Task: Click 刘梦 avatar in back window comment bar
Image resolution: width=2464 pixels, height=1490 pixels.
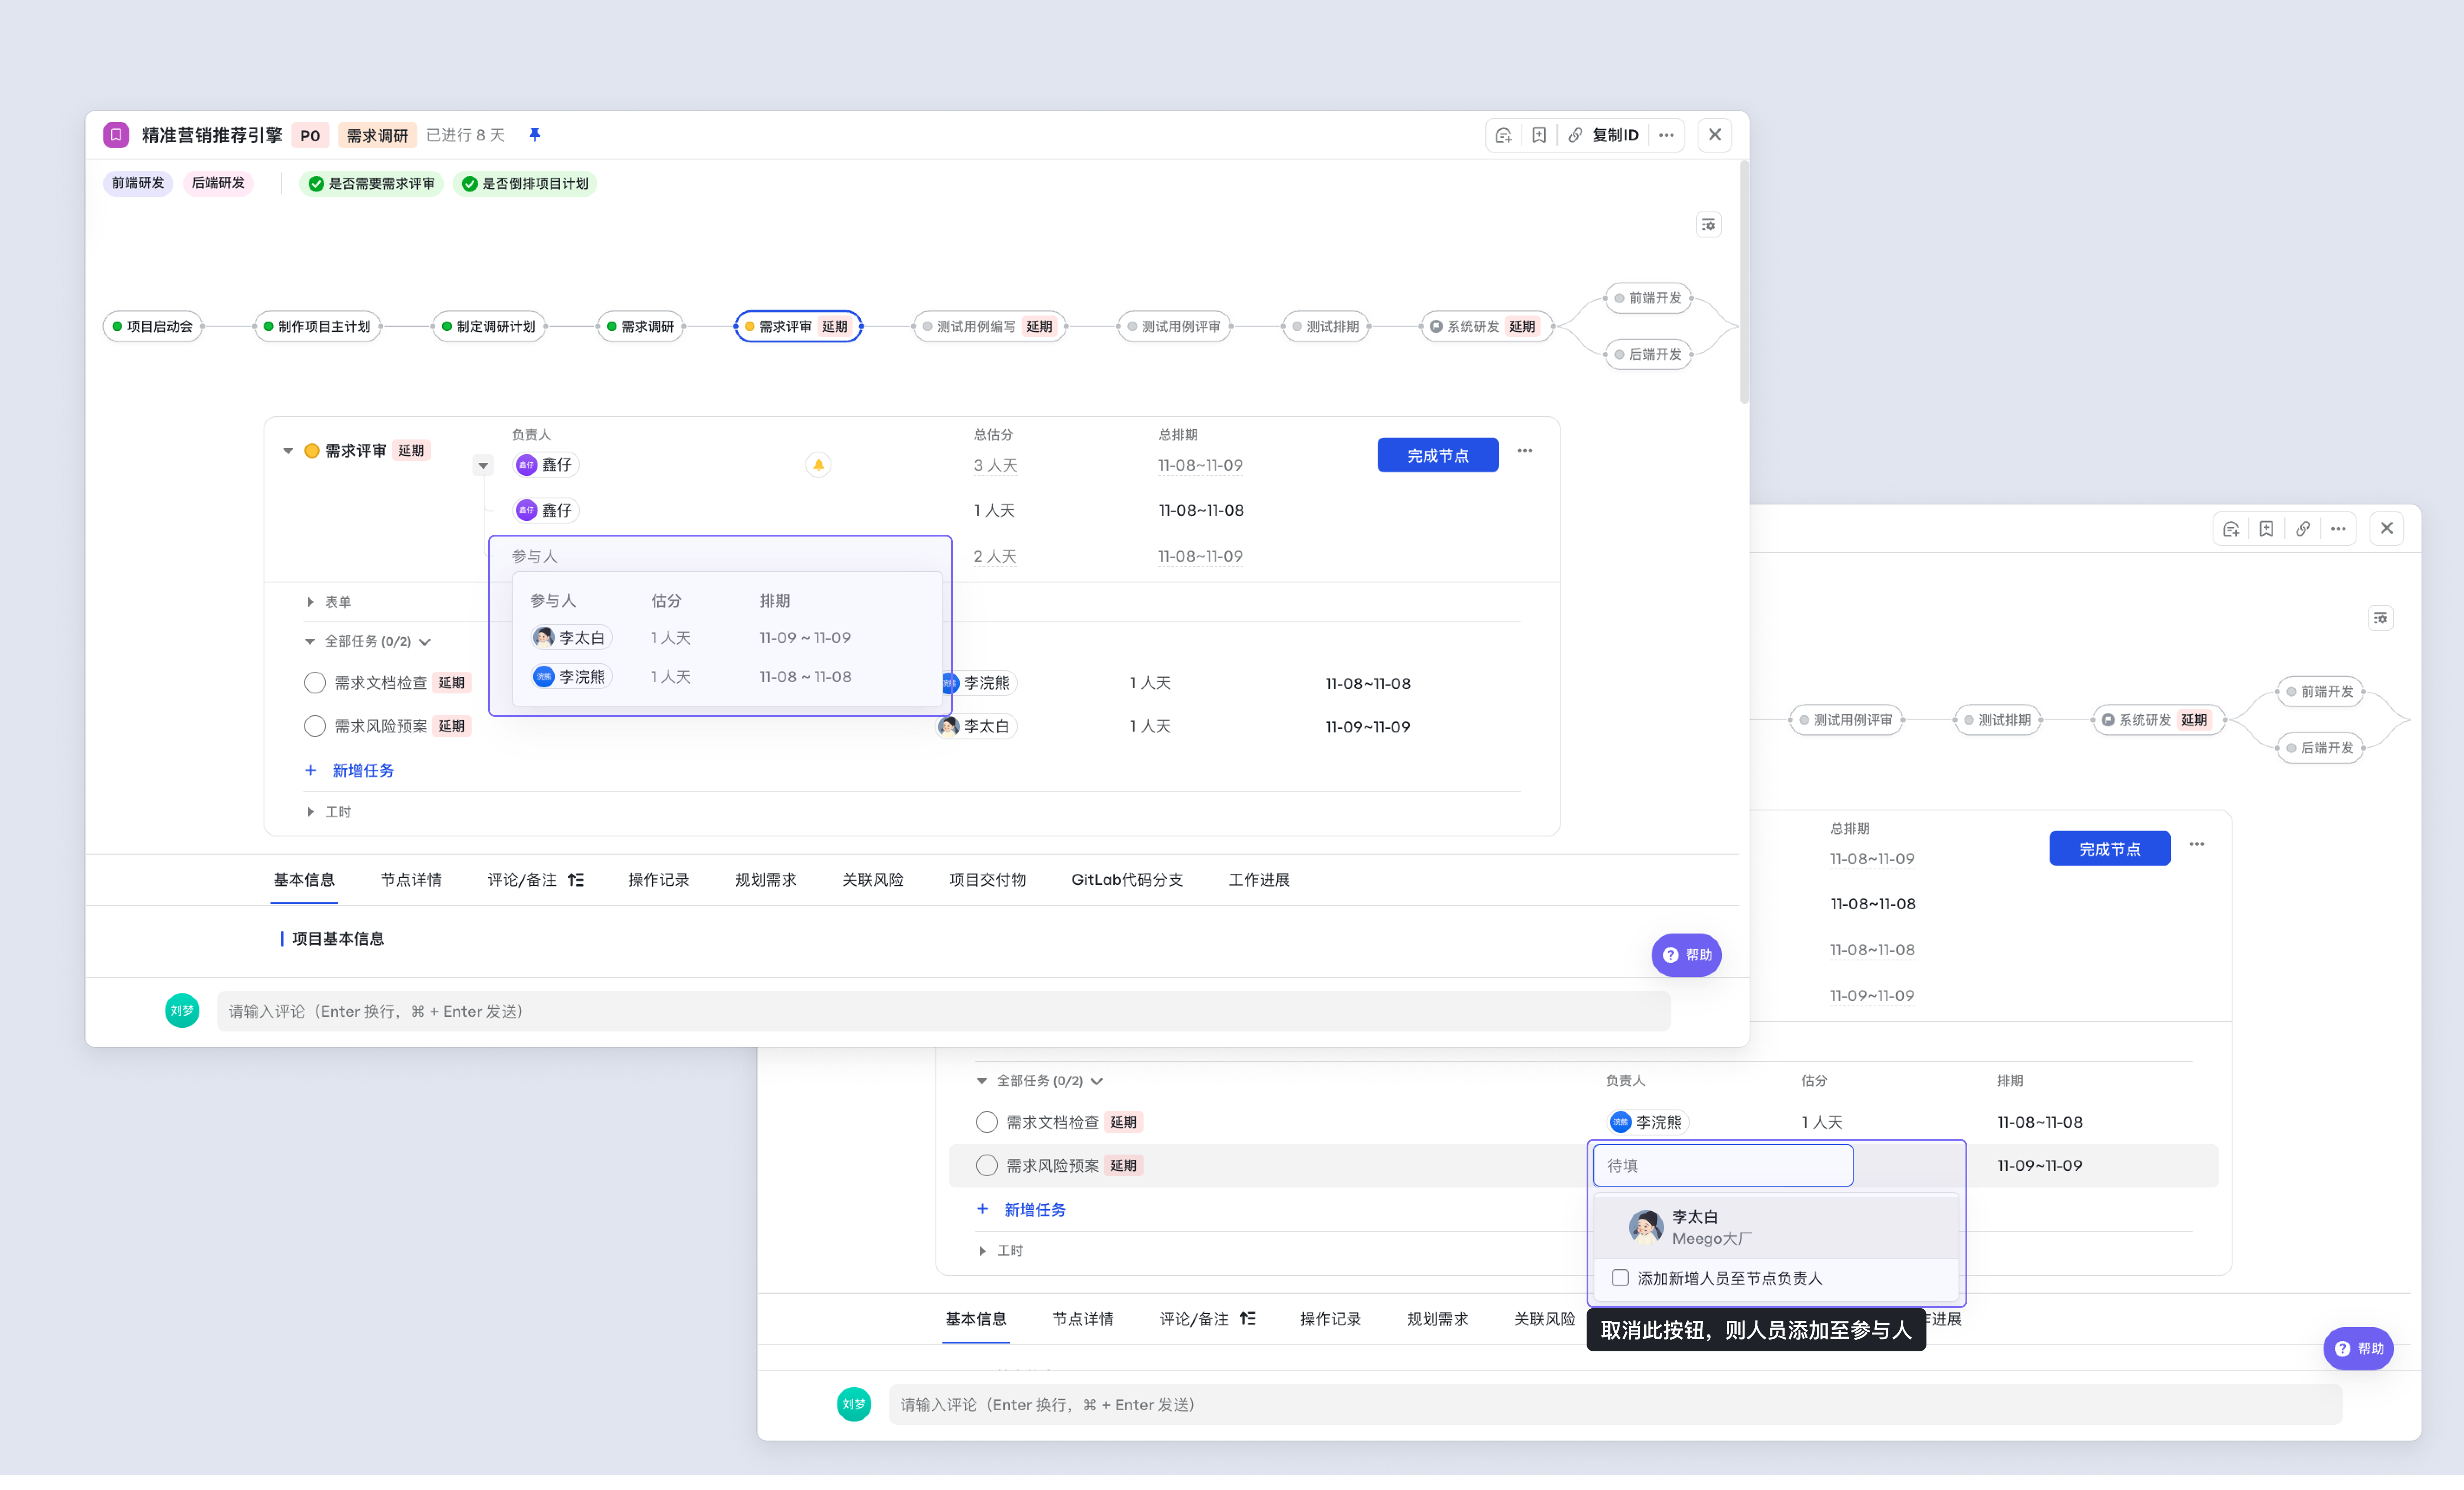Action: pyautogui.click(x=854, y=1404)
